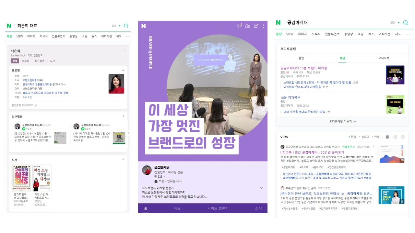
Task: Click the home settings icon on profile header
Action: click(x=248, y=26)
